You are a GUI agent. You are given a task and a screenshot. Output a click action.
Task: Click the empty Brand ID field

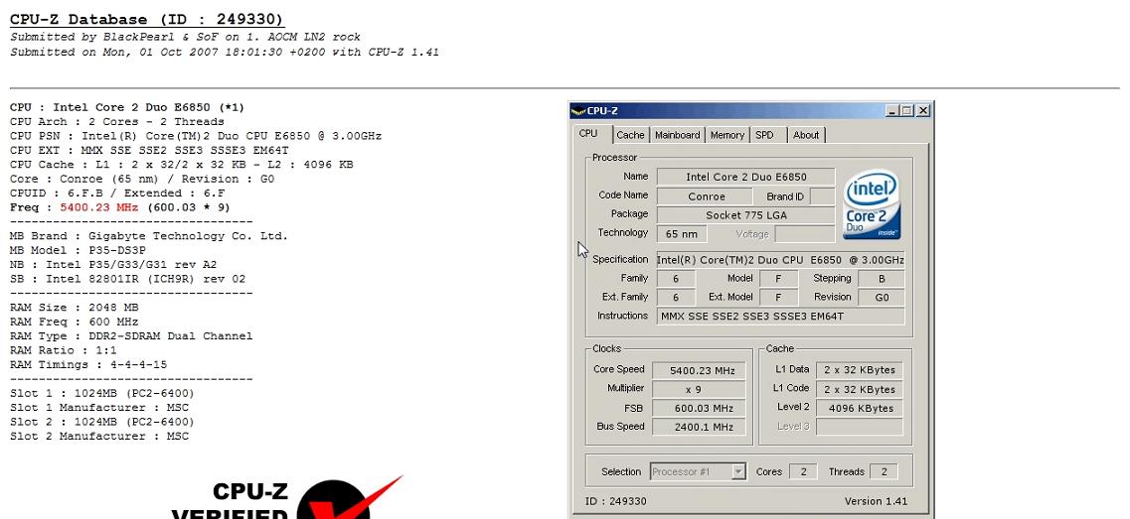[822, 196]
